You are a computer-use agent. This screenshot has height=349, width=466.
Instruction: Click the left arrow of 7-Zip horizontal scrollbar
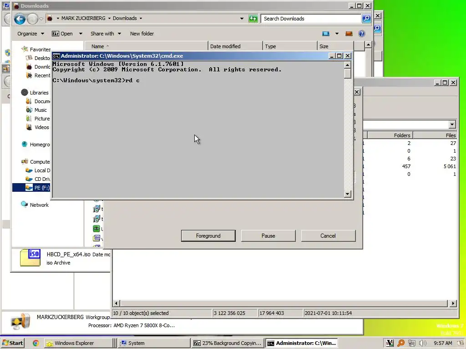click(116, 303)
